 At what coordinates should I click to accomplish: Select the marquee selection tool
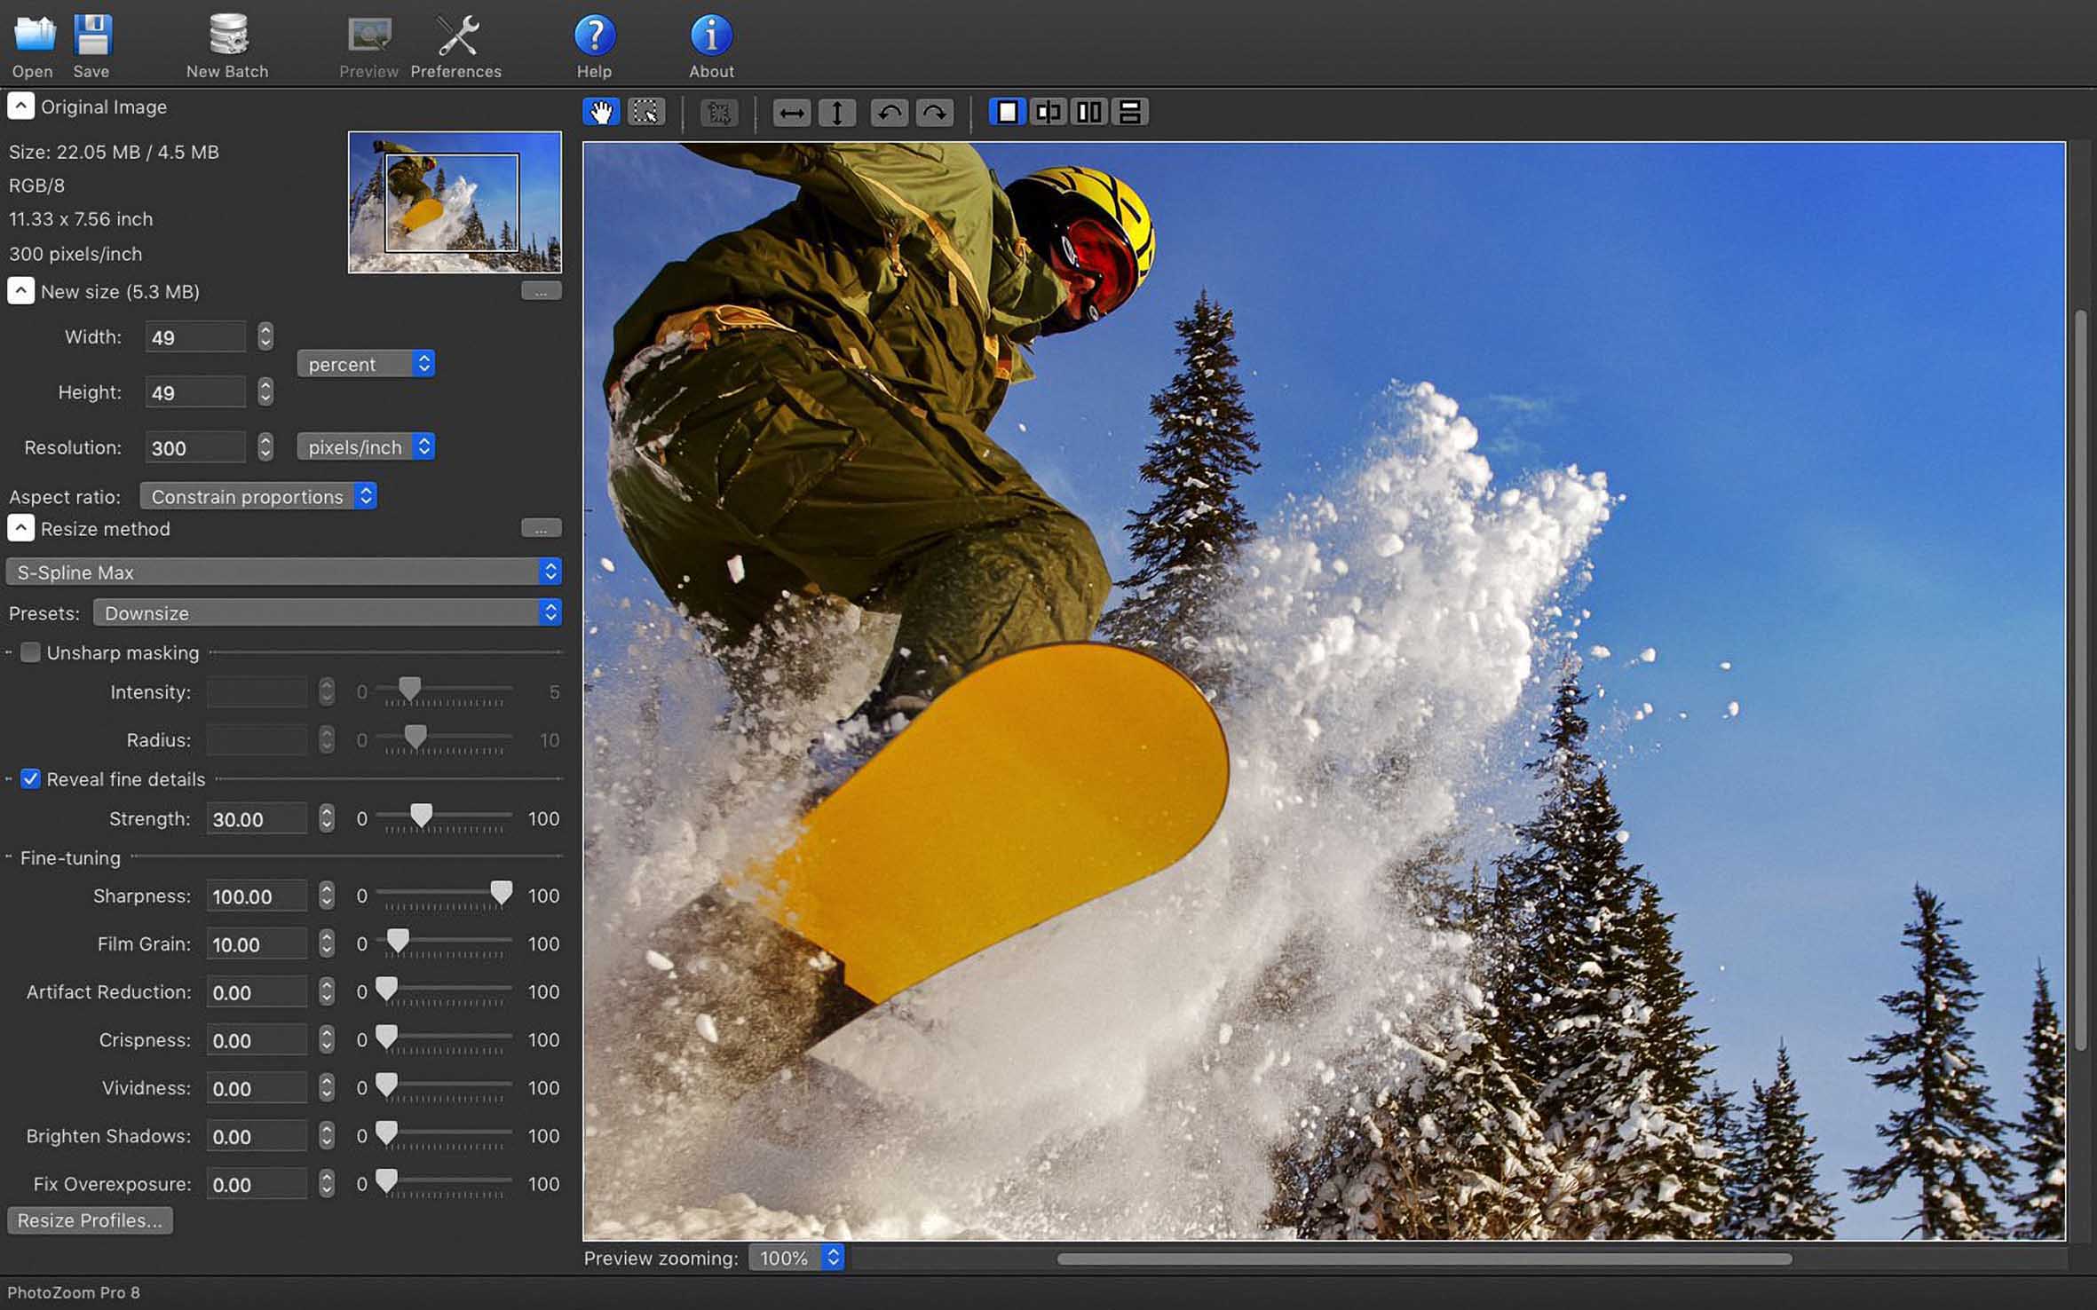point(645,110)
